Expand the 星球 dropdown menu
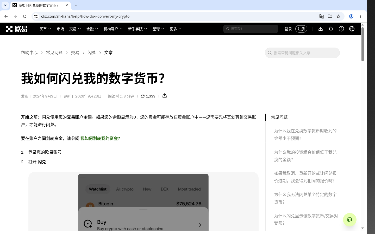The image size is (375, 234). (158, 29)
